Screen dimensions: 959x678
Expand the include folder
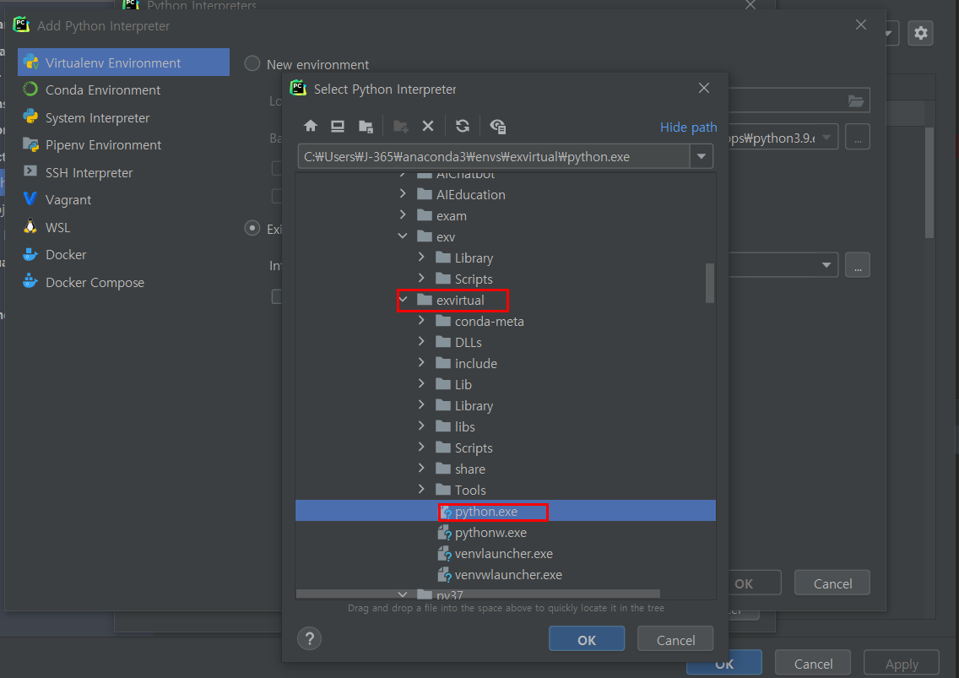(x=421, y=363)
